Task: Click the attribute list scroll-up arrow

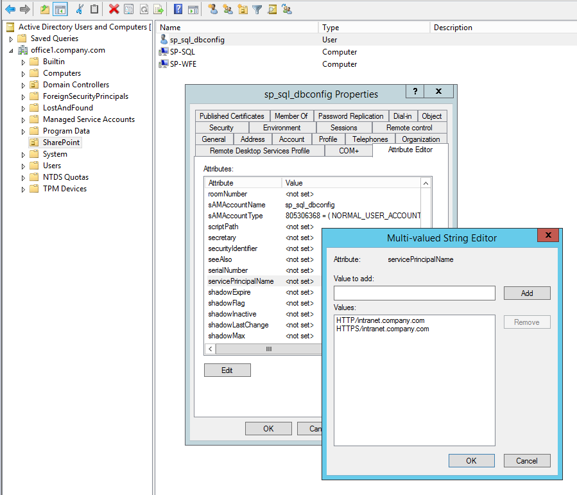Action: pos(426,183)
